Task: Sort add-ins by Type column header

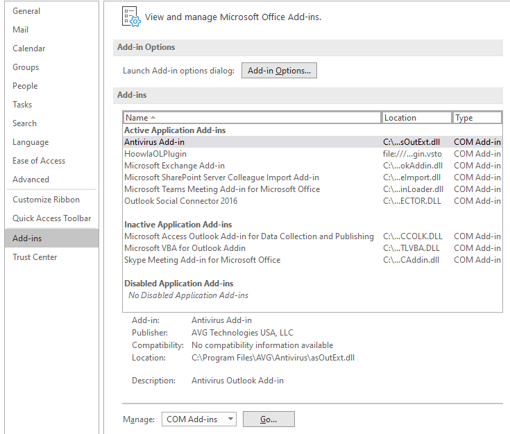Action: [x=477, y=118]
